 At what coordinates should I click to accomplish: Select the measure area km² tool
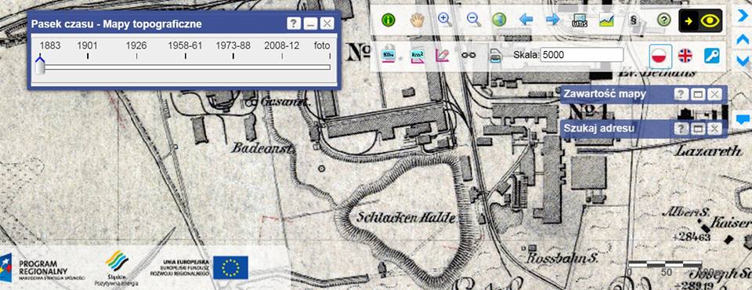417,56
